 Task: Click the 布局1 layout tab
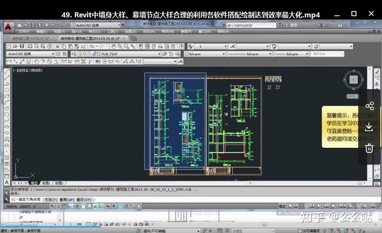(46, 183)
